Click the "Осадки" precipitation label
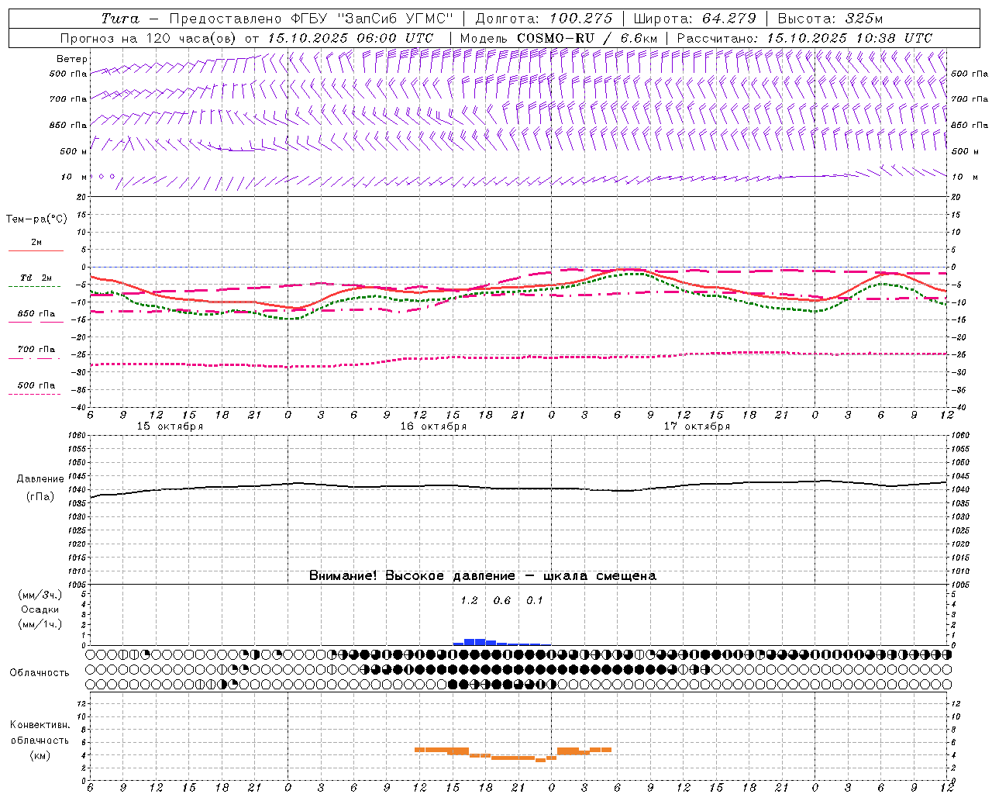Screen dimensions: 992x794 coord(40,609)
